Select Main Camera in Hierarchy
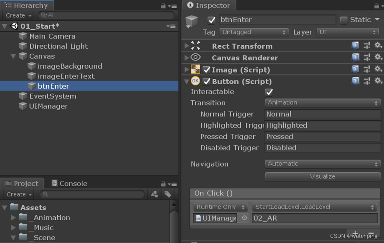Image resolution: width=384 pixels, height=243 pixels. point(52,36)
